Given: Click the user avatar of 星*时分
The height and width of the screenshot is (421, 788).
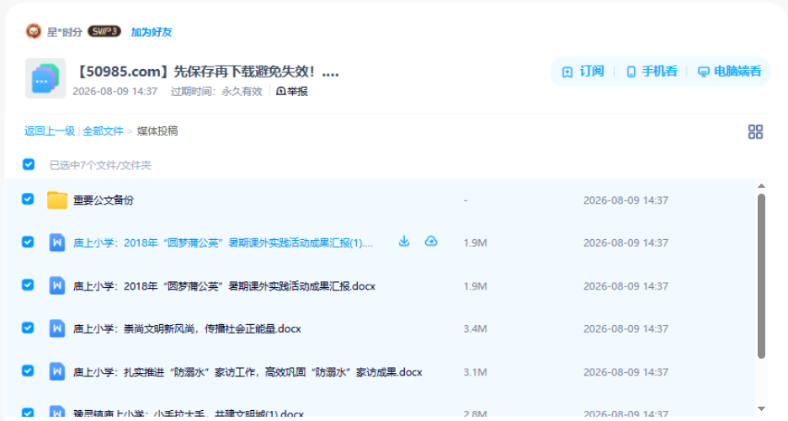Looking at the screenshot, I should pos(33,32).
